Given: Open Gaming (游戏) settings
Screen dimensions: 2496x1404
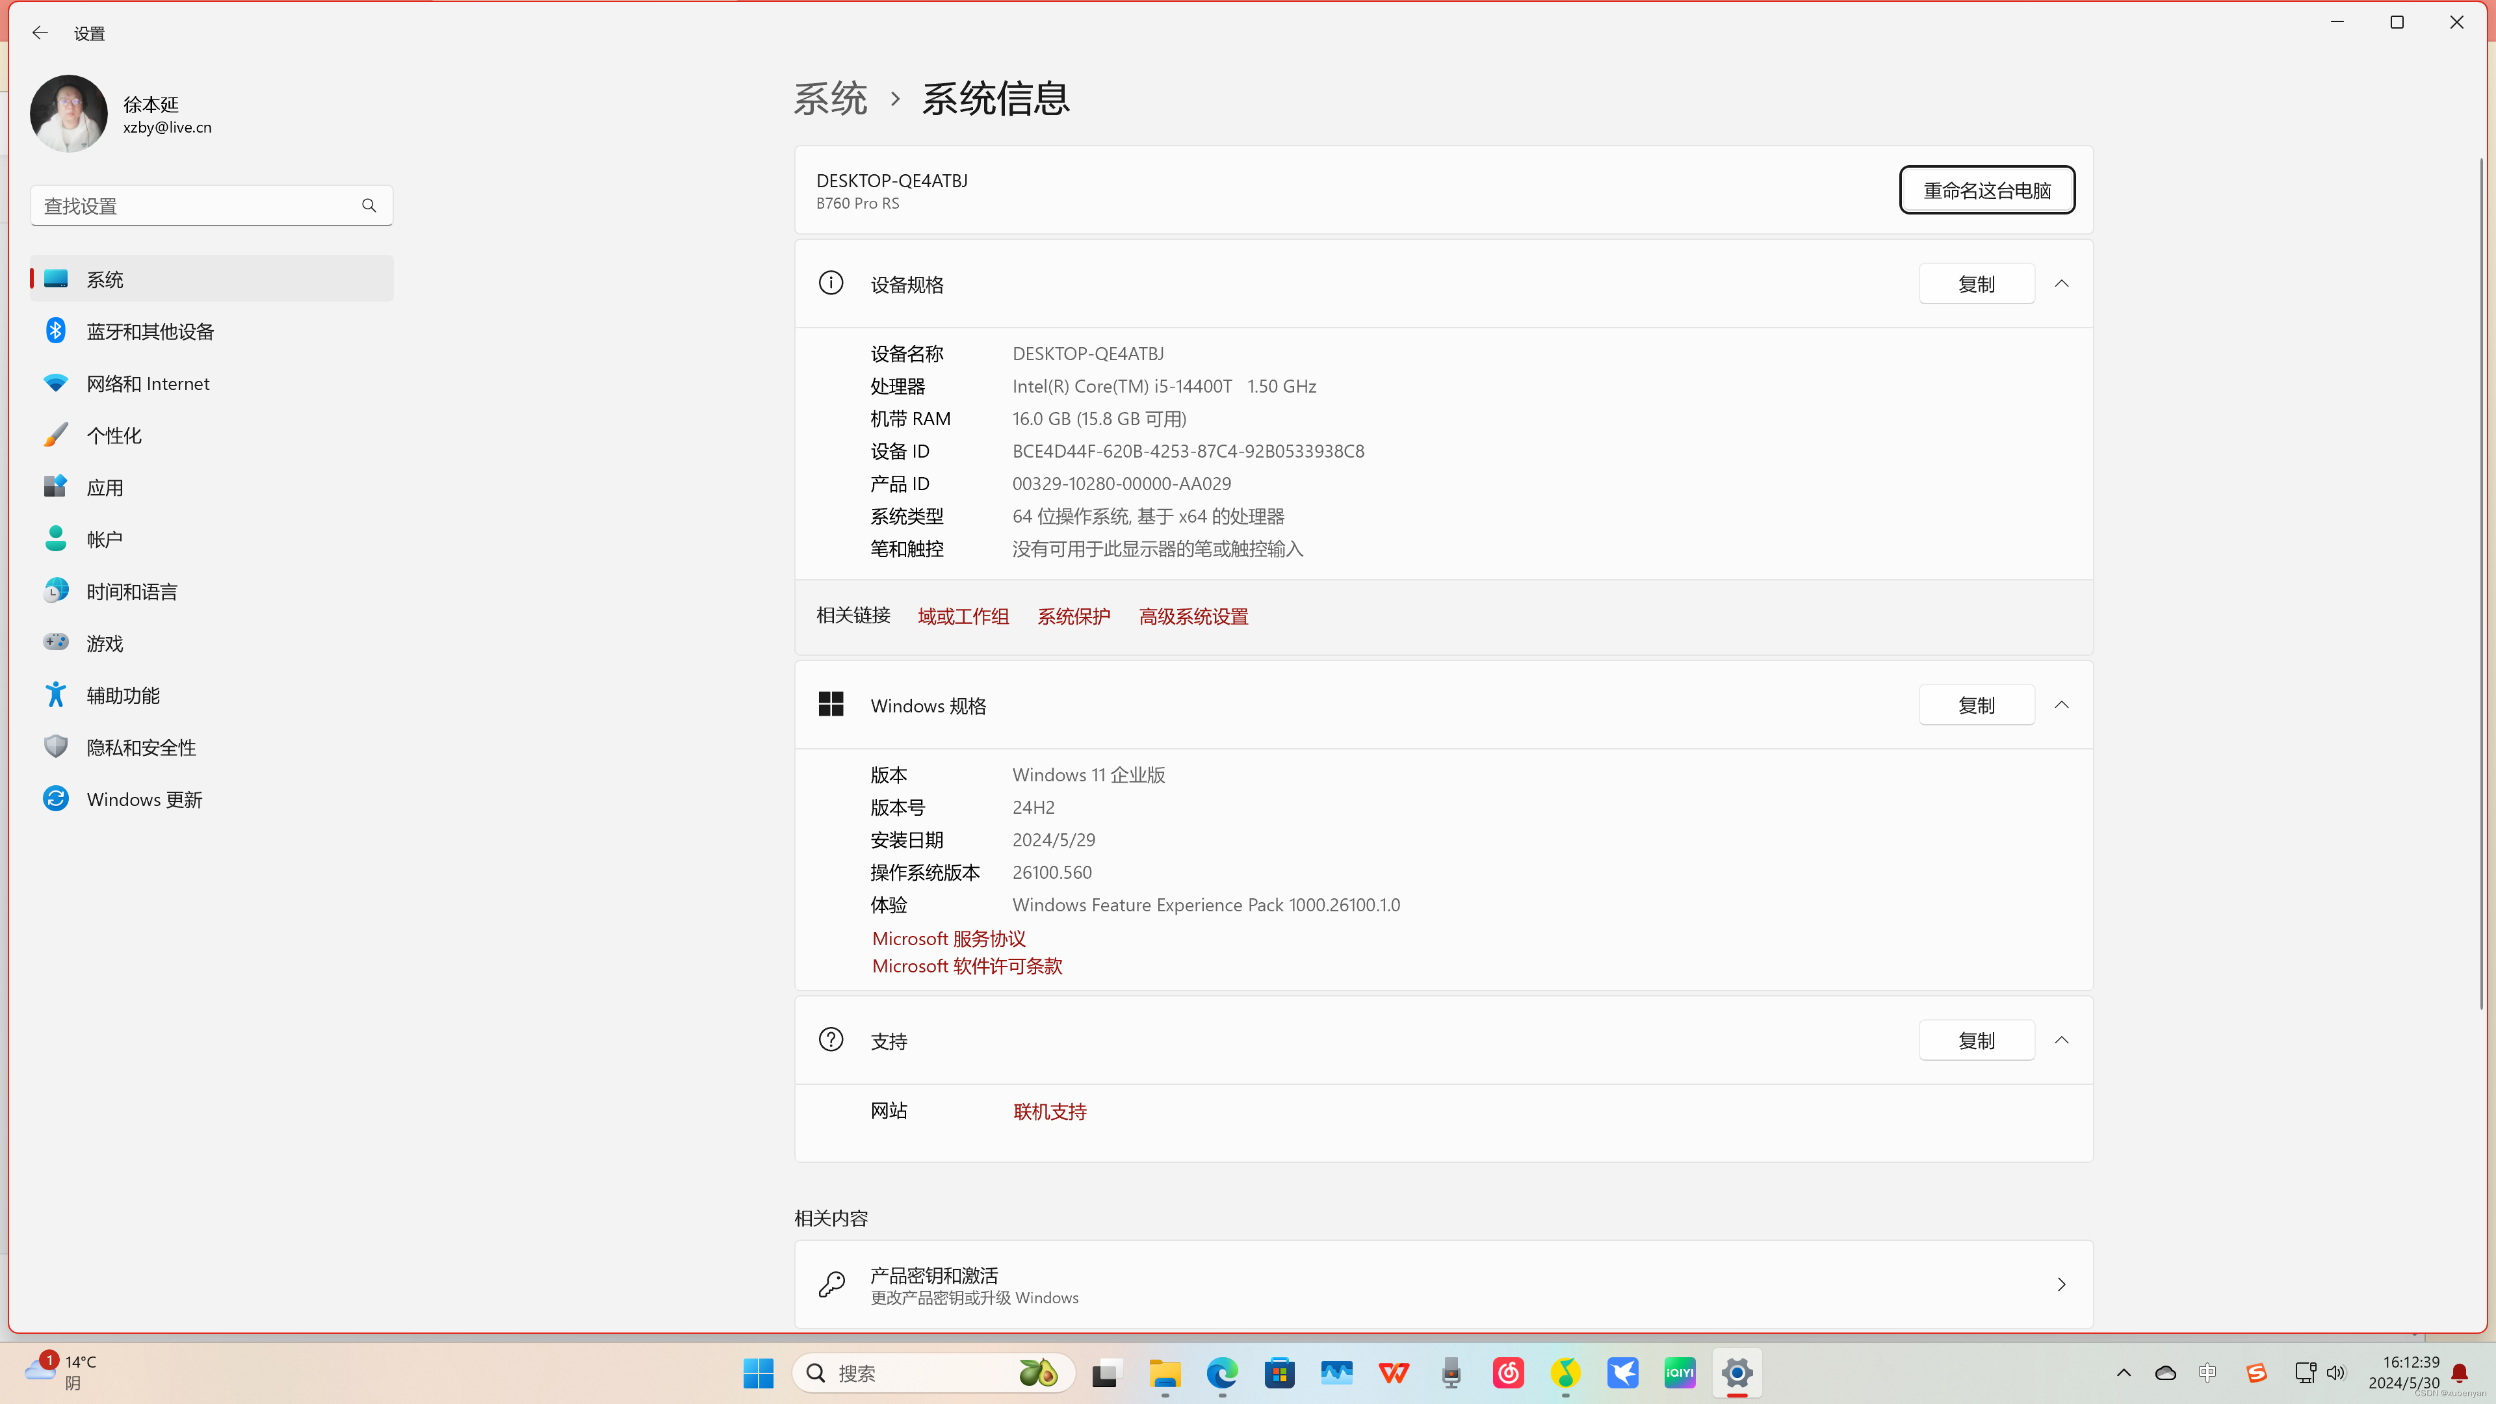Looking at the screenshot, I should pos(105,643).
